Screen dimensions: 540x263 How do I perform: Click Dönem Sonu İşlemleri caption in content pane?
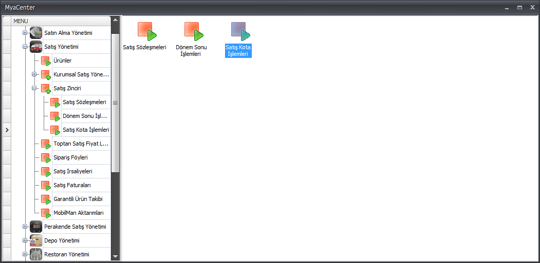[191, 51]
